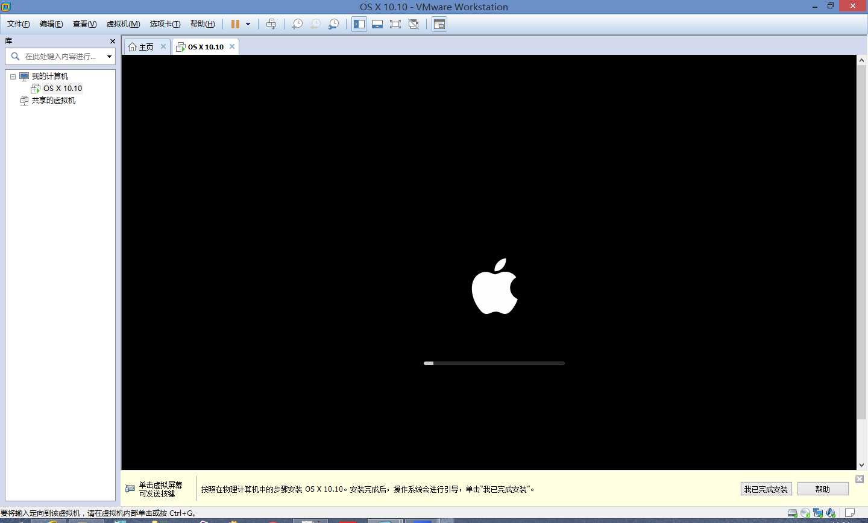Image resolution: width=868 pixels, height=523 pixels.
Task: Click the hard disk status icon
Action: pyautogui.click(x=793, y=513)
